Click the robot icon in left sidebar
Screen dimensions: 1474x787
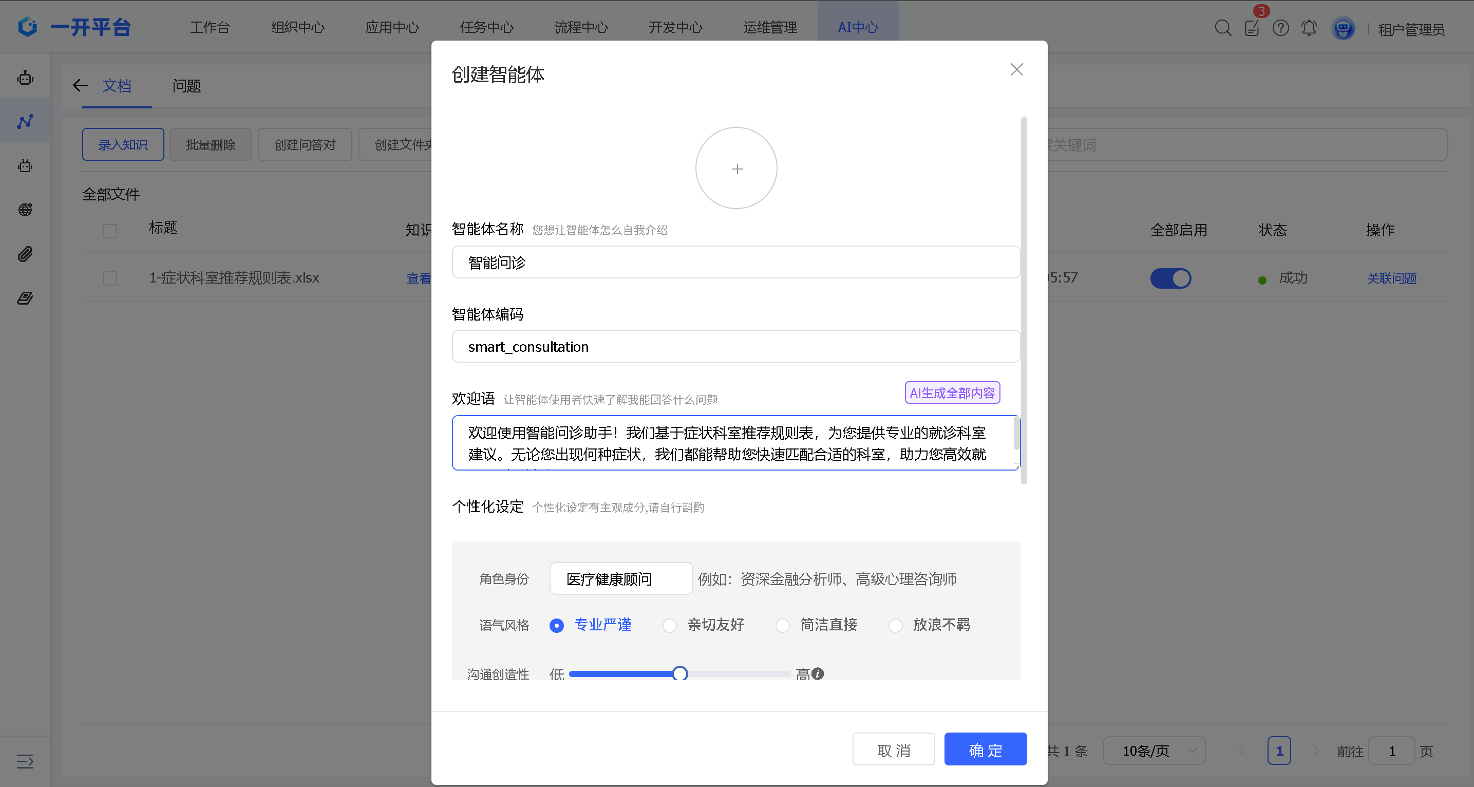click(x=25, y=77)
